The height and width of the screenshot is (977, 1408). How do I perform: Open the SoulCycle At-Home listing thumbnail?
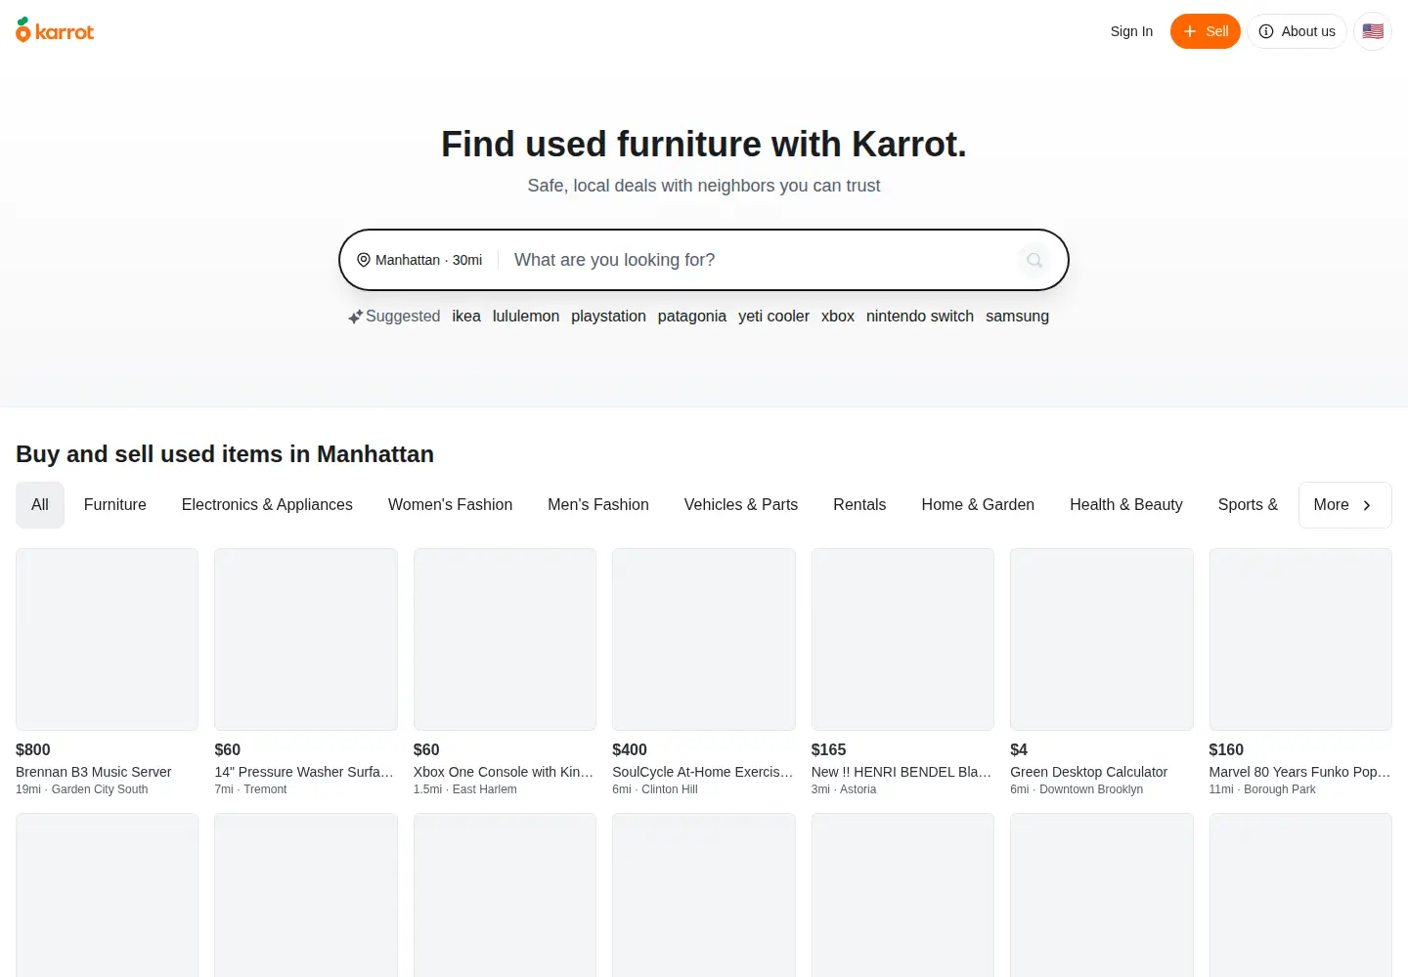click(704, 639)
